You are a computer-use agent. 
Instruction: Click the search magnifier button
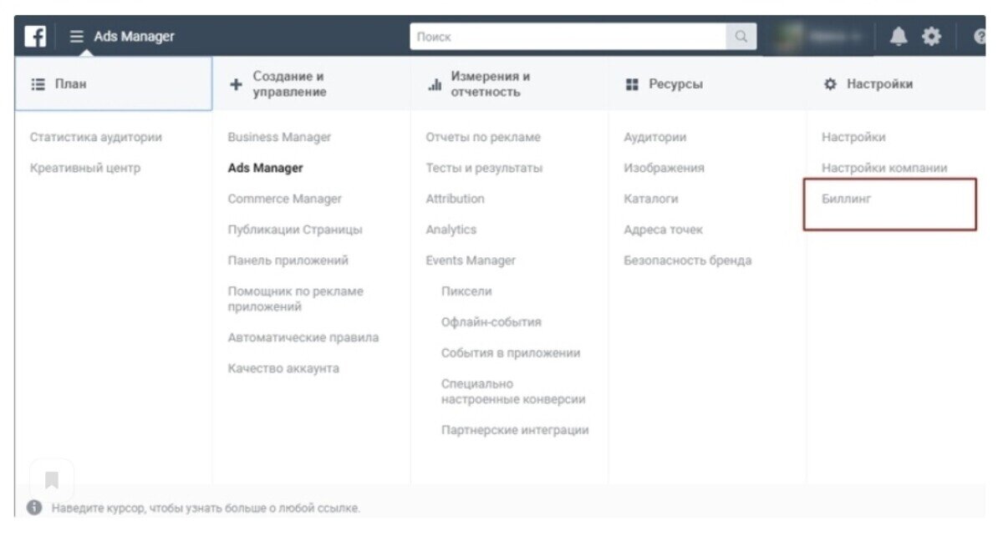pos(741,37)
